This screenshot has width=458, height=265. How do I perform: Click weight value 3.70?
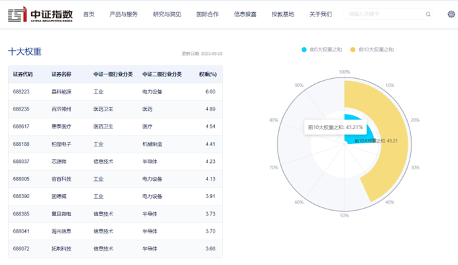(210, 231)
